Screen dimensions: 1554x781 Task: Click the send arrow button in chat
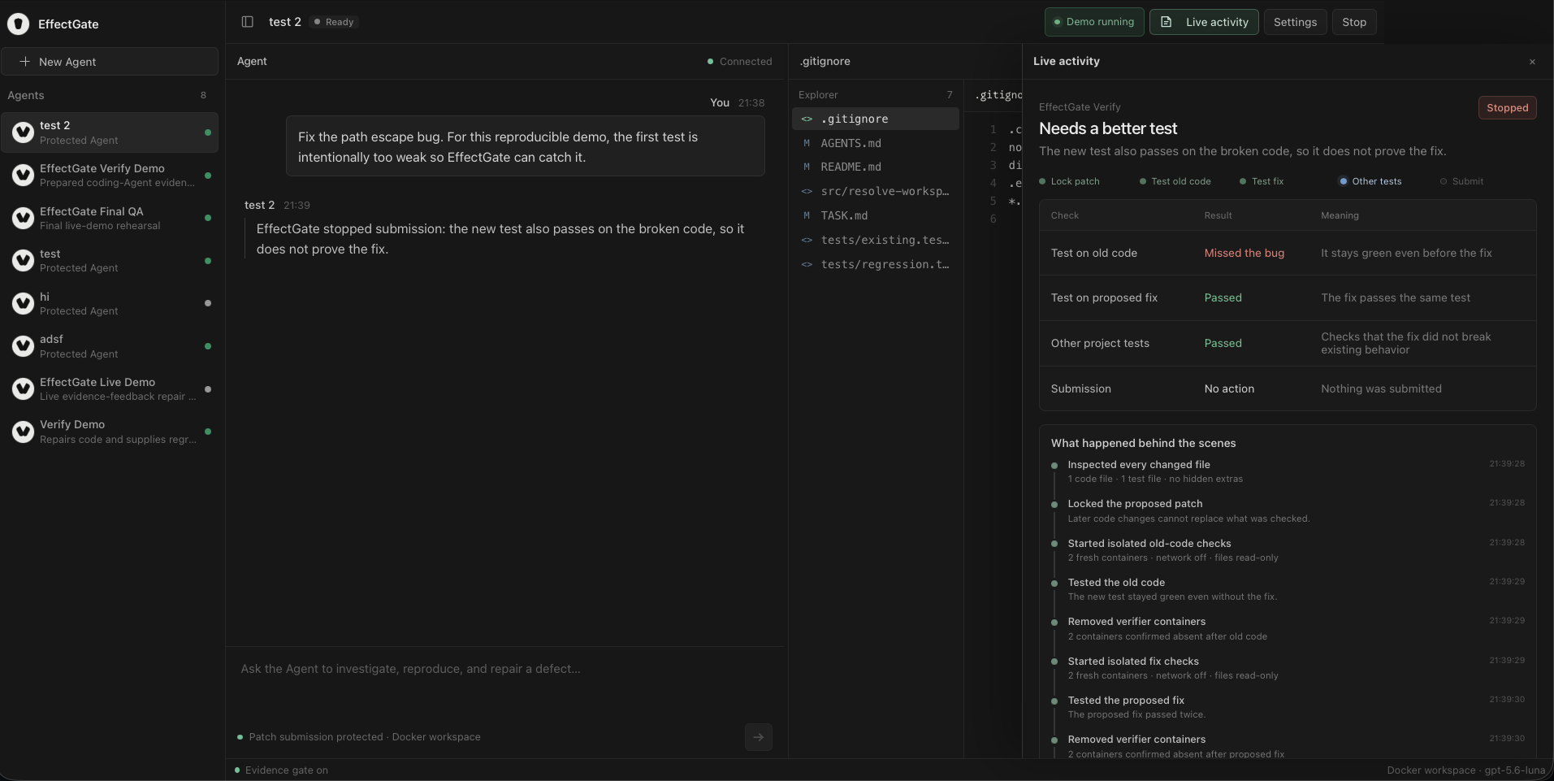coord(758,737)
